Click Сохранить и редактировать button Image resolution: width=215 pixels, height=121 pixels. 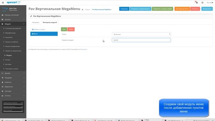click(x=140, y=9)
